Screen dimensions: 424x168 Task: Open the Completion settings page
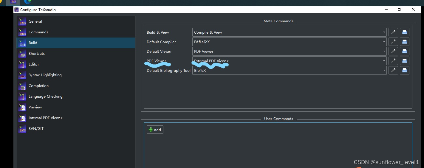76,86
